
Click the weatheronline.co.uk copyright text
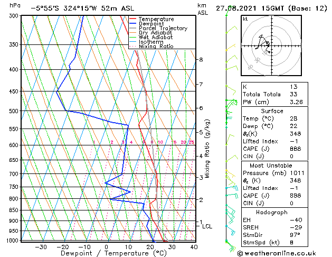click(x=277, y=253)
